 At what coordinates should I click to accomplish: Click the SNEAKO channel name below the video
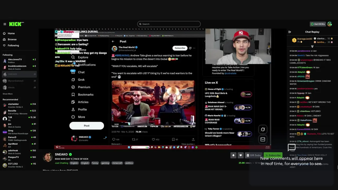click(x=61, y=155)
